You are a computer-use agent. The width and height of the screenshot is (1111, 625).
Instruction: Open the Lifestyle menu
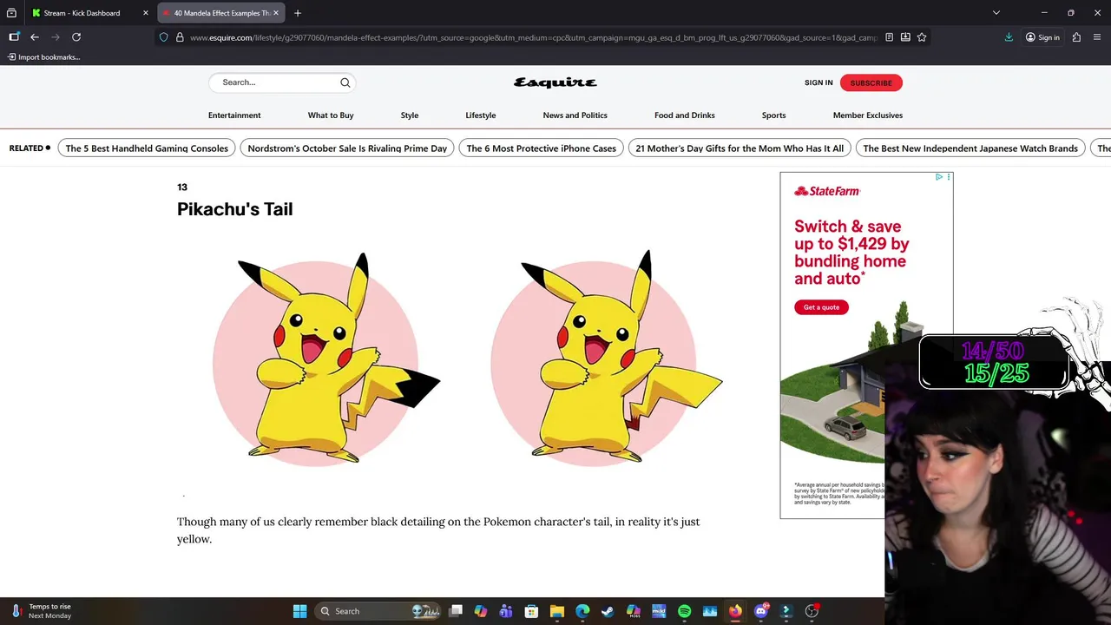[481, 115]
